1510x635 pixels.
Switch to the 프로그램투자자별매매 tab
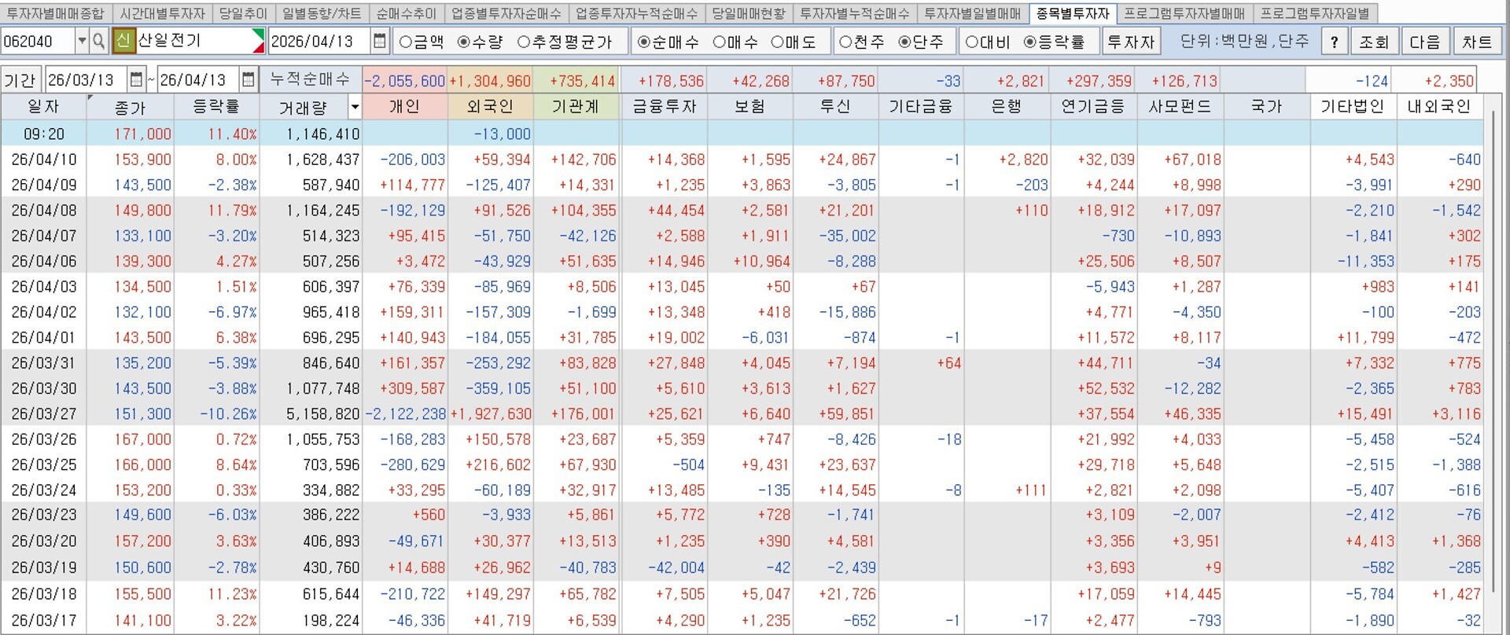(1184, 13)
